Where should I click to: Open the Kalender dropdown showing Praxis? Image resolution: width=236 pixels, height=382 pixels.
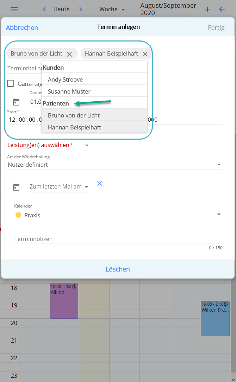pyautogui.click(x=219, y=215)
